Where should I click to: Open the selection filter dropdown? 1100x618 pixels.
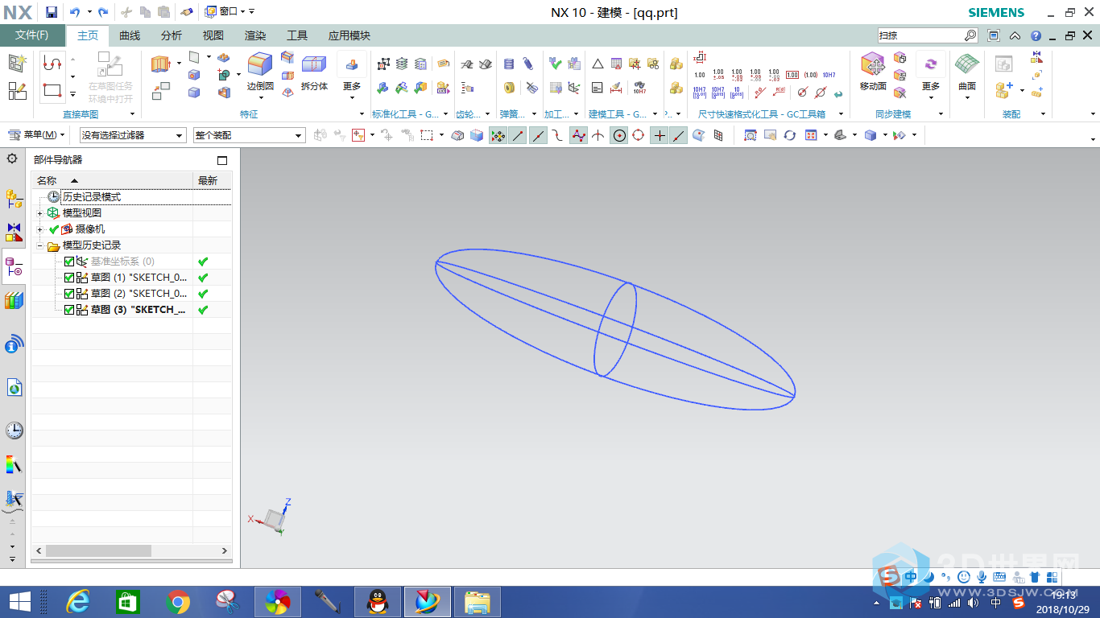click(133, 135)
